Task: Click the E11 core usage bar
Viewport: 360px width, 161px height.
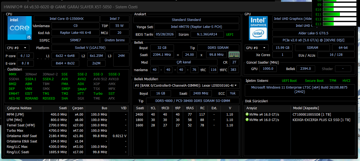Action: tap(339, 14)
